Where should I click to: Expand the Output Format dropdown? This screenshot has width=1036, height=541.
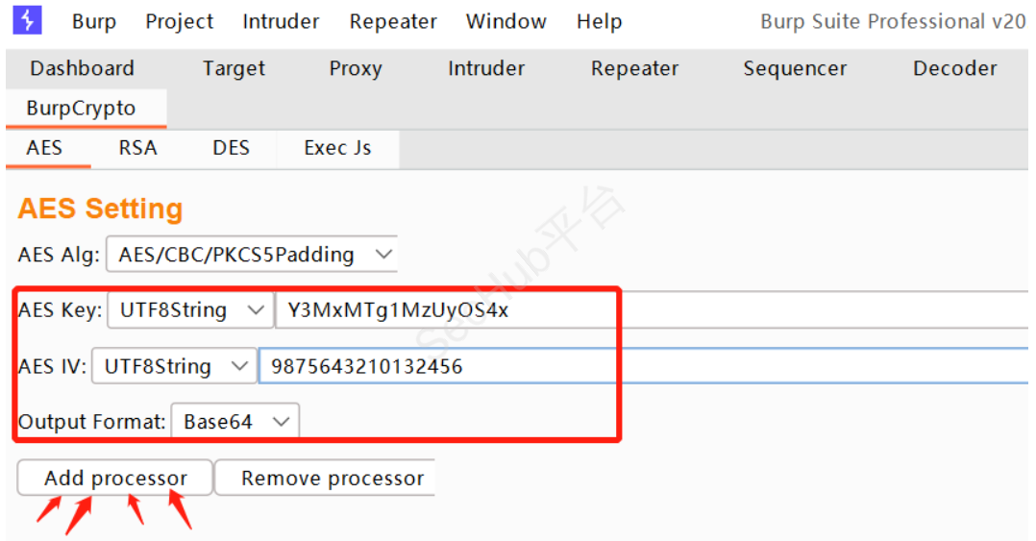tap(234, 421)
